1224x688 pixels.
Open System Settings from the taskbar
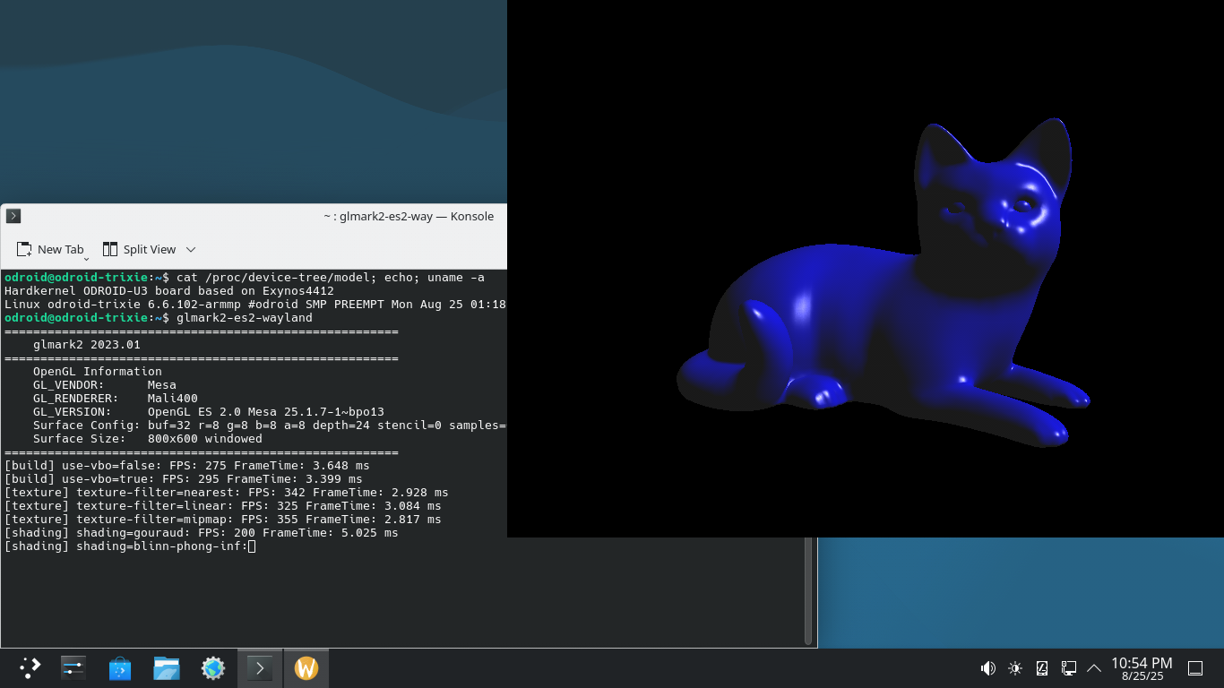pyautogui.click(x=73, y=667)
